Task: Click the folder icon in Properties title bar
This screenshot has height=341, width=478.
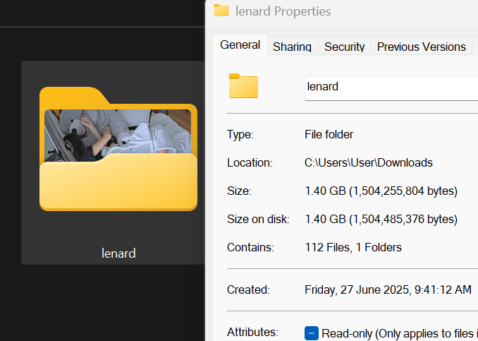Action: tap(221, 11)
